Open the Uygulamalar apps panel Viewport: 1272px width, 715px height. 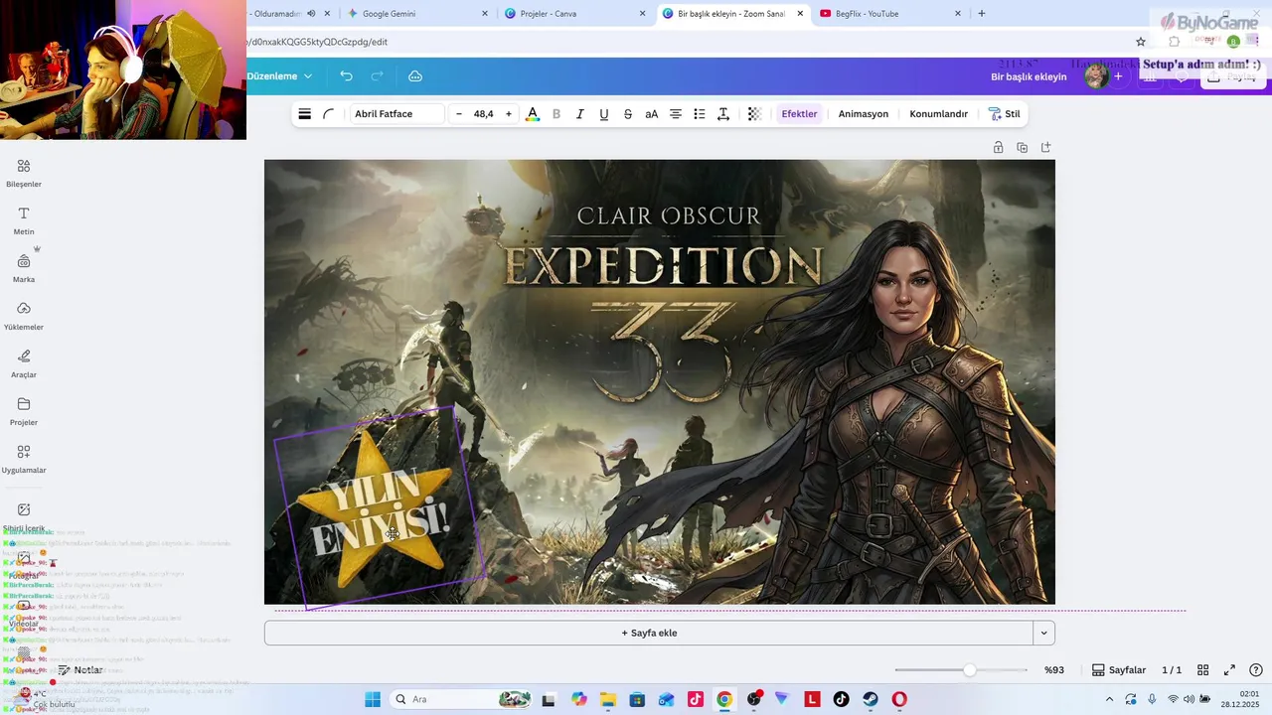coord(24,459)
